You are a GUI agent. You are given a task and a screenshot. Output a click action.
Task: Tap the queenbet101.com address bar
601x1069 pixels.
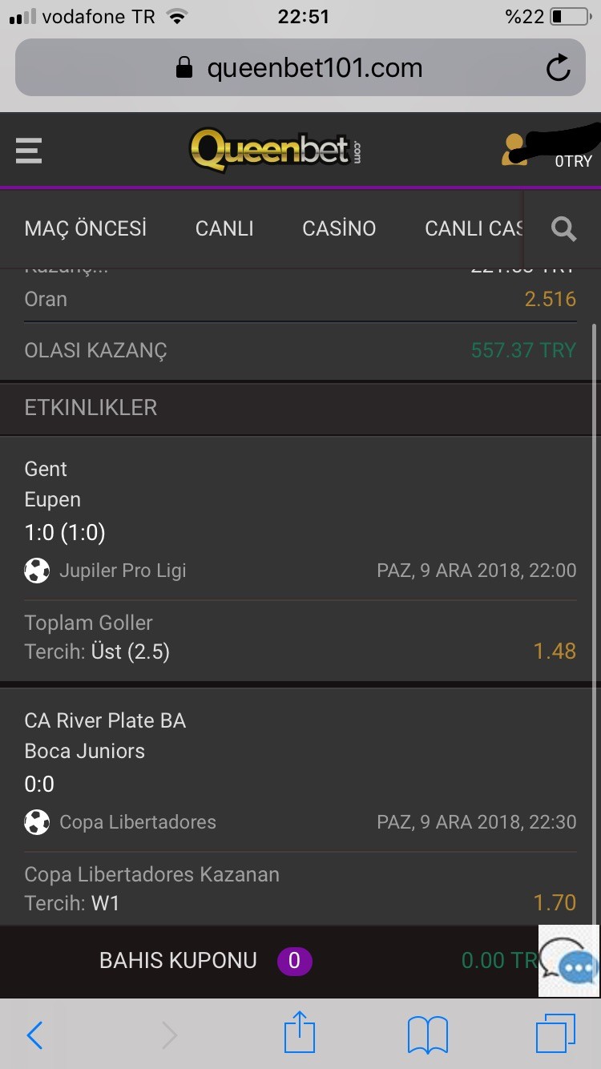point(300,68)
